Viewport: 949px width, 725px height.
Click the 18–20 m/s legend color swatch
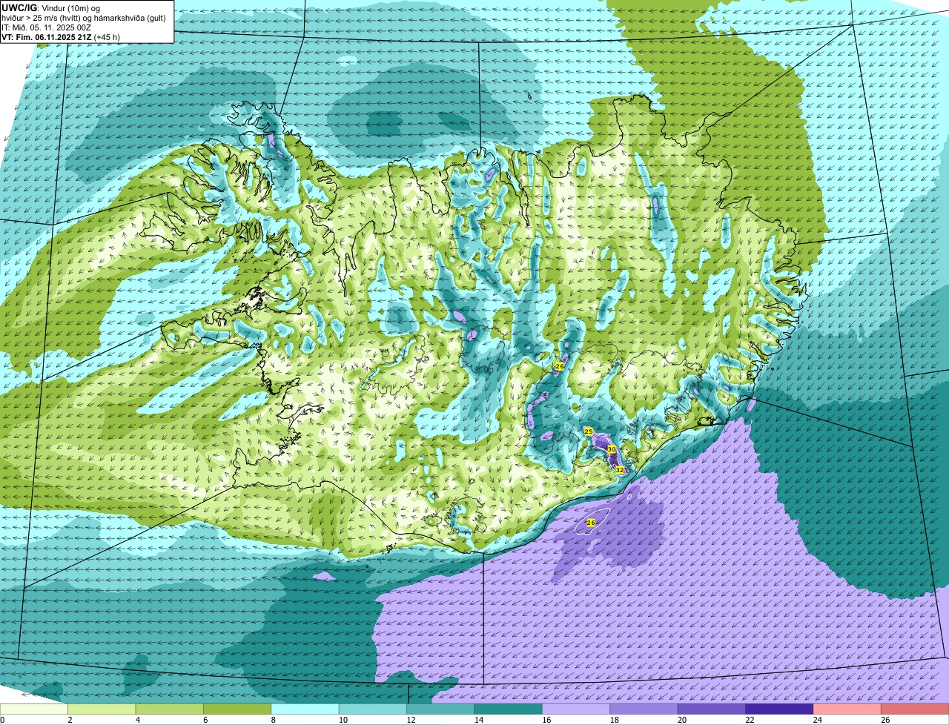point(644,709)
